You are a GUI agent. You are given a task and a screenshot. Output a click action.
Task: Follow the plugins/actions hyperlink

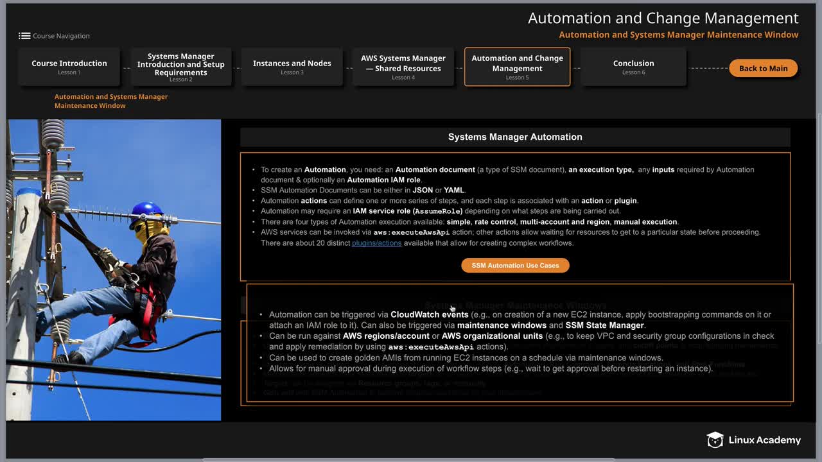(376, 243)
